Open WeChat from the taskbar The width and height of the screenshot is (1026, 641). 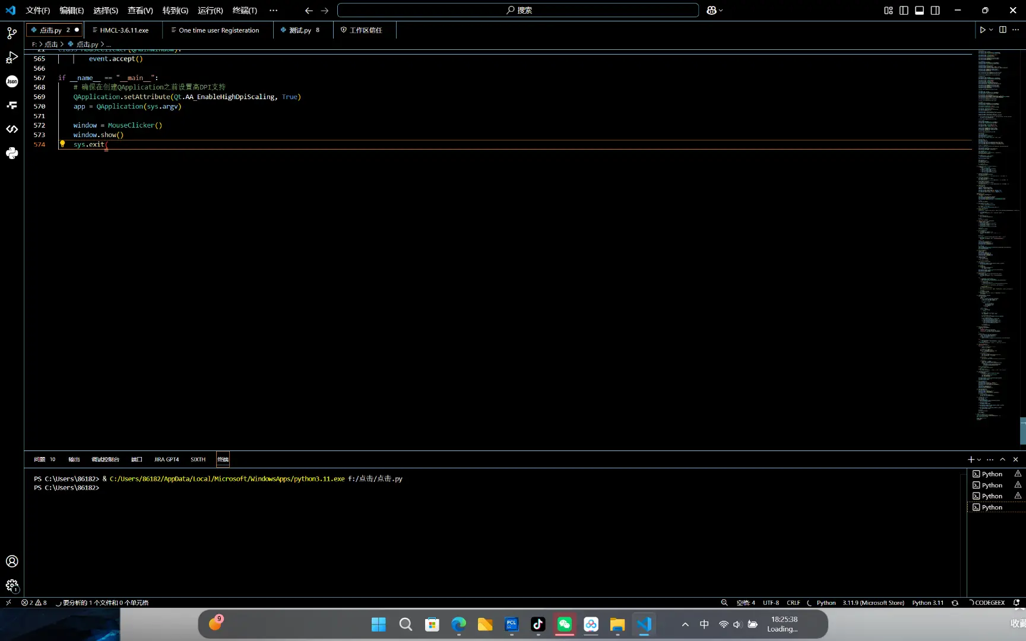pos(565,624)
